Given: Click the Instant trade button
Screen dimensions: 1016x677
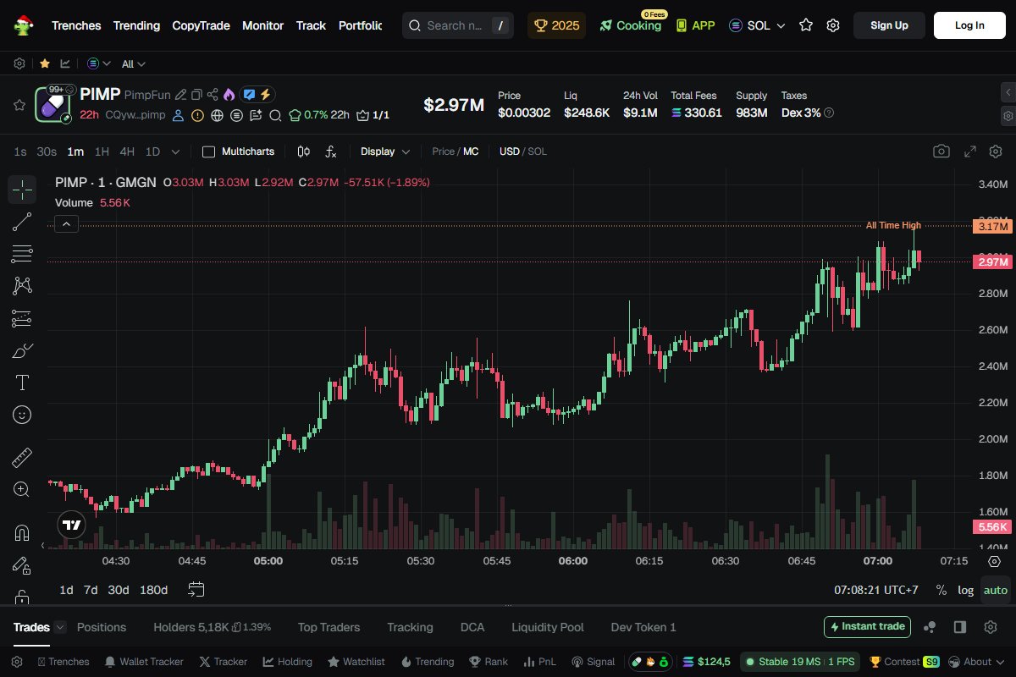Looking at the screenshot, I should 867,627.
